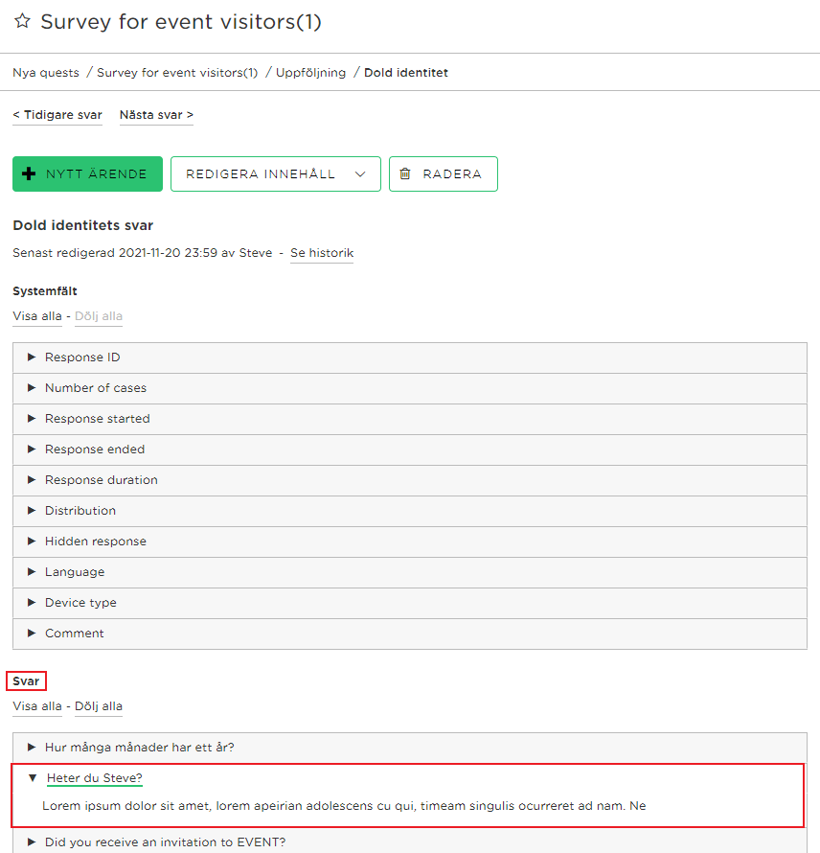Expand the Number of cases row

[x=409, y=388]
